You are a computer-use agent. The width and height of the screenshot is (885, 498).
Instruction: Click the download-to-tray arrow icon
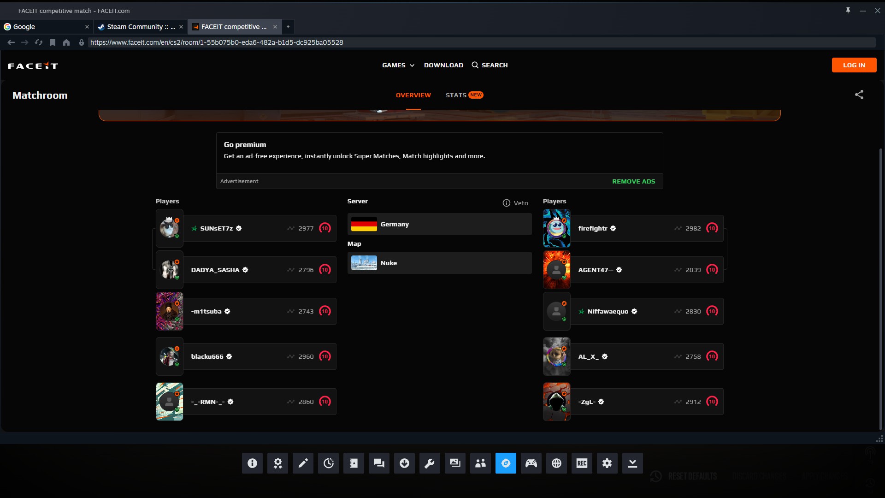tap(632, 463)
